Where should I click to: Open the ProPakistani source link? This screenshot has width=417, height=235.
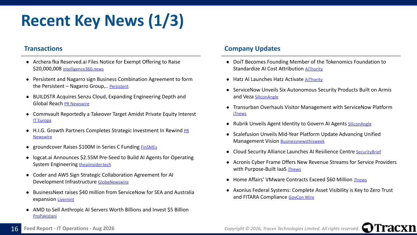[45, 216]
